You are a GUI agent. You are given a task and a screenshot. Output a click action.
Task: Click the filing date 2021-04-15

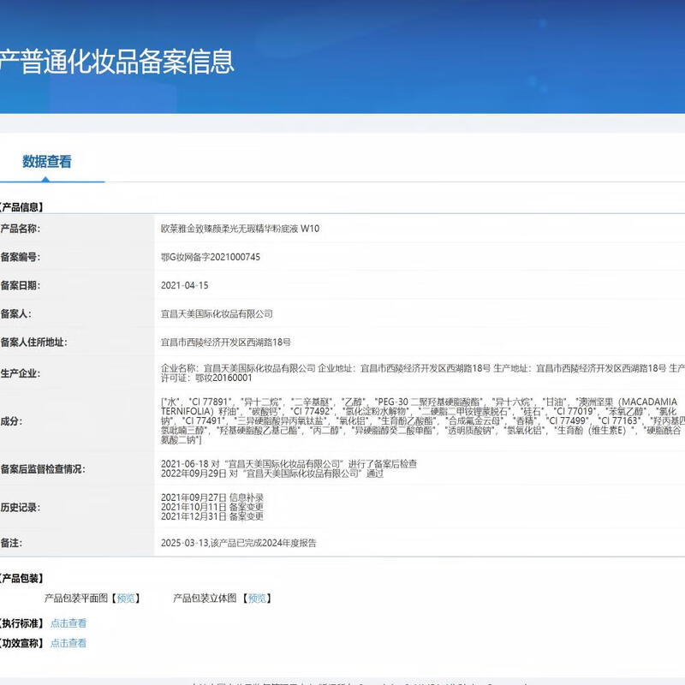(185, 286)
